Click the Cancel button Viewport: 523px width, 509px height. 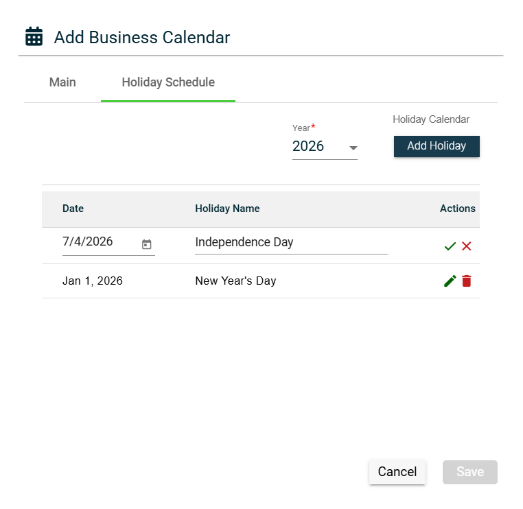pyautogui.click(x=397, y=472)
